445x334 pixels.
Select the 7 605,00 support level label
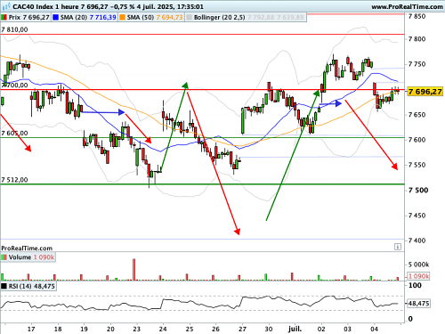coord(14,133)
